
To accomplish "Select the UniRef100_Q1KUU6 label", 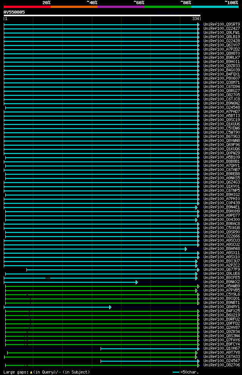I will click(222, 124).
